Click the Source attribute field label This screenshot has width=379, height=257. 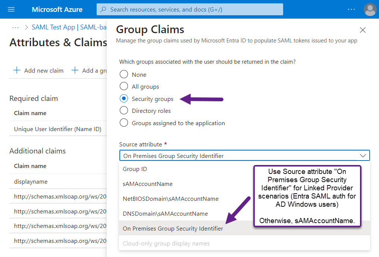coord(140,144)
